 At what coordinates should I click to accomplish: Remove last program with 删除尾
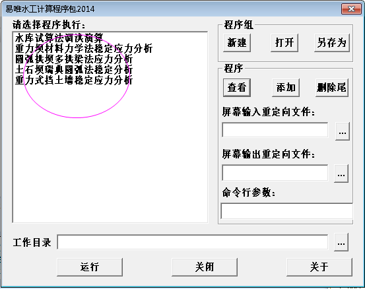coord(332,88)
